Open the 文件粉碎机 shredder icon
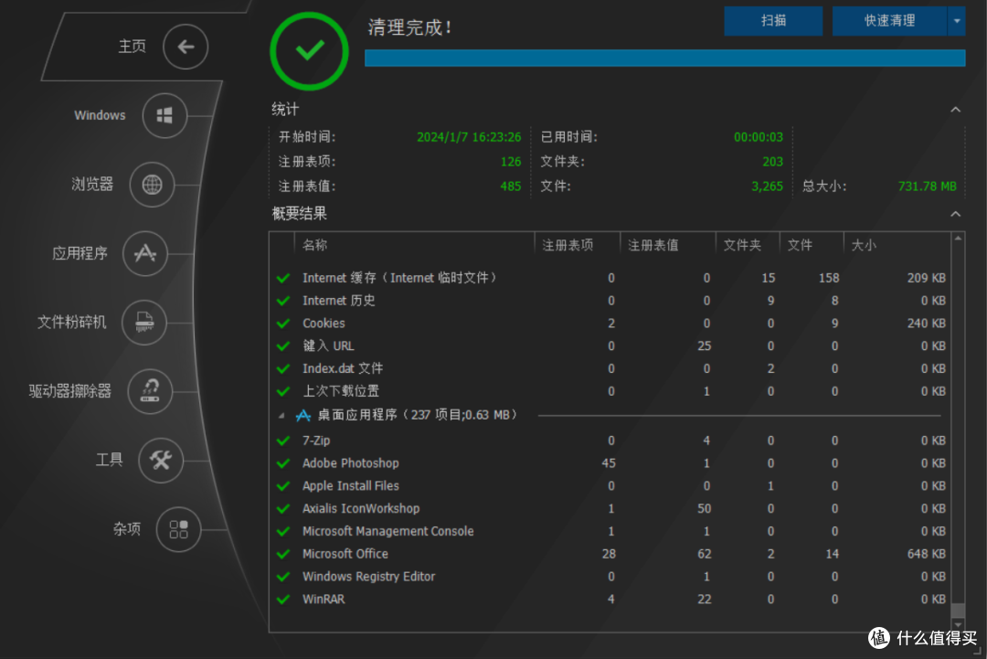 click(x=144, y=323)
